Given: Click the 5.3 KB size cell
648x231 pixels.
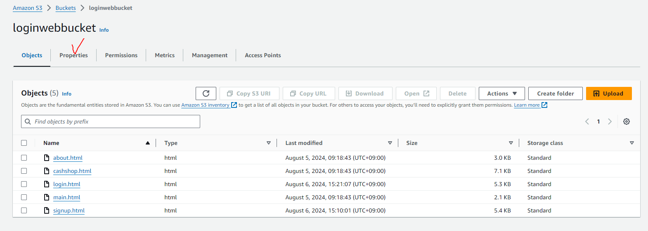Looking at the screenshot, I should coord(502,184).
